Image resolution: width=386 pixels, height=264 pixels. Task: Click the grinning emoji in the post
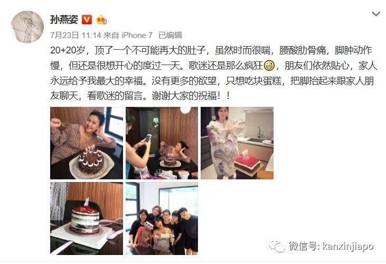(269, 66)
